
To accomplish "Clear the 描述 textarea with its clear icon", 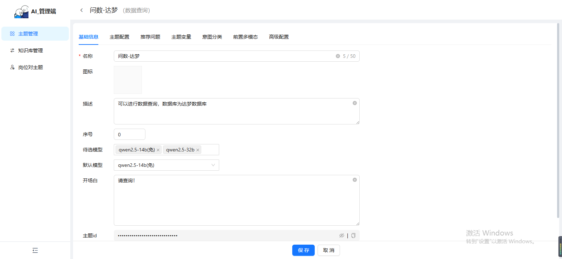I will pos(354,103).
